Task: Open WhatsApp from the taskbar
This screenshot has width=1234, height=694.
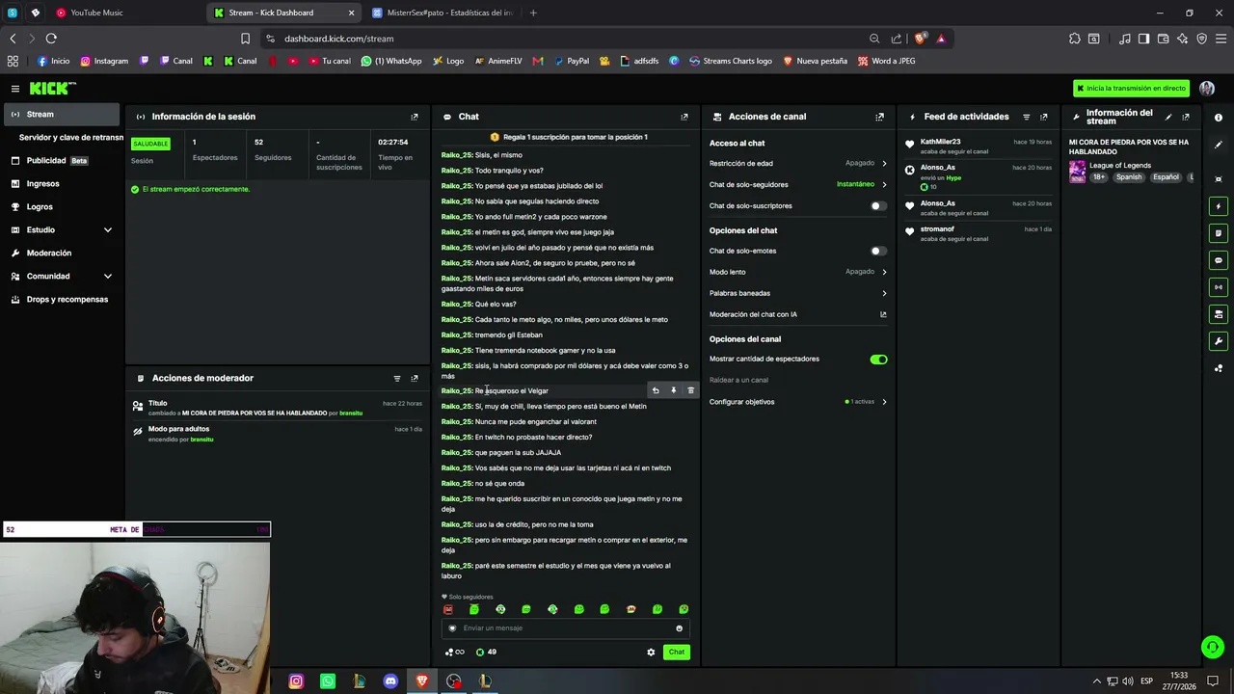Action: (x=328, y=681)
